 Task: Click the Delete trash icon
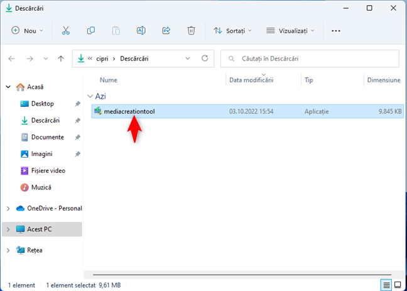191,31
